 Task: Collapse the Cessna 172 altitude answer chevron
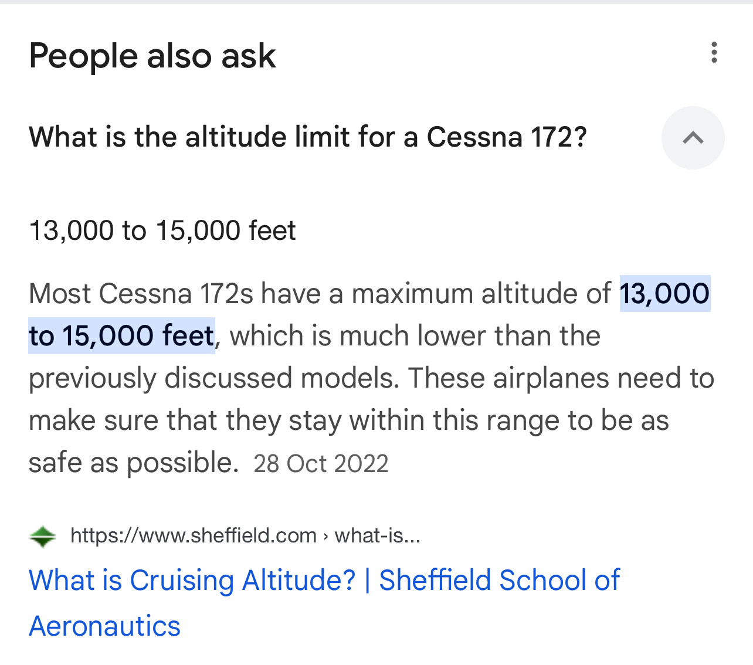pyautogui.click(x=693, y=138)
